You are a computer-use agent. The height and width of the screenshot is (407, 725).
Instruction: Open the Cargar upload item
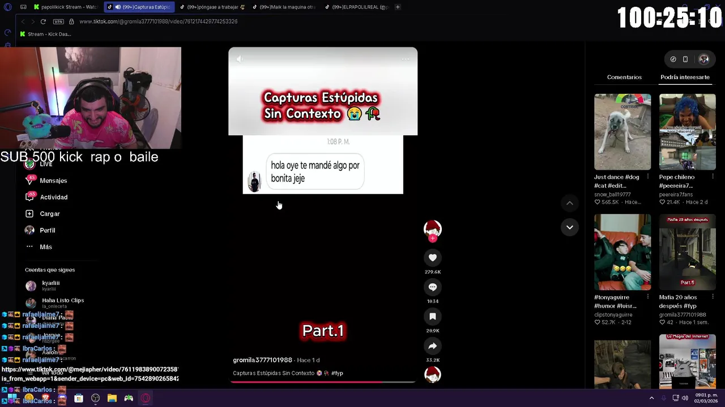point(43,214)
